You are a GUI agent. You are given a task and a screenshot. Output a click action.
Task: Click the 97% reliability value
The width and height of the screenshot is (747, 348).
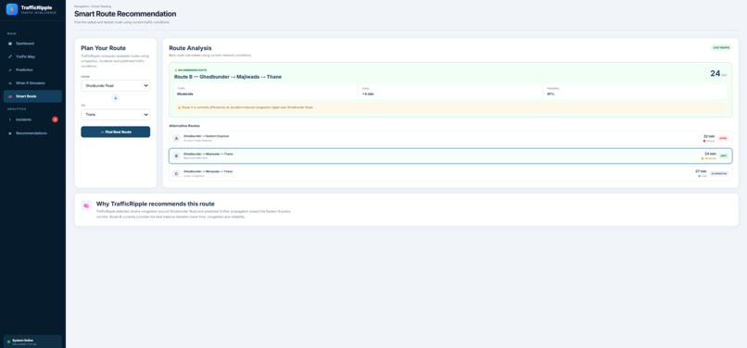[551, 93]
